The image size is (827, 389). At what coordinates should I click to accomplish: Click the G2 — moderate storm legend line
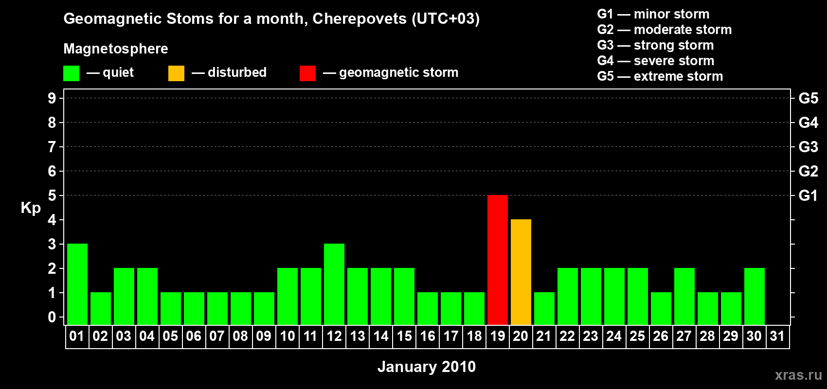665,30
